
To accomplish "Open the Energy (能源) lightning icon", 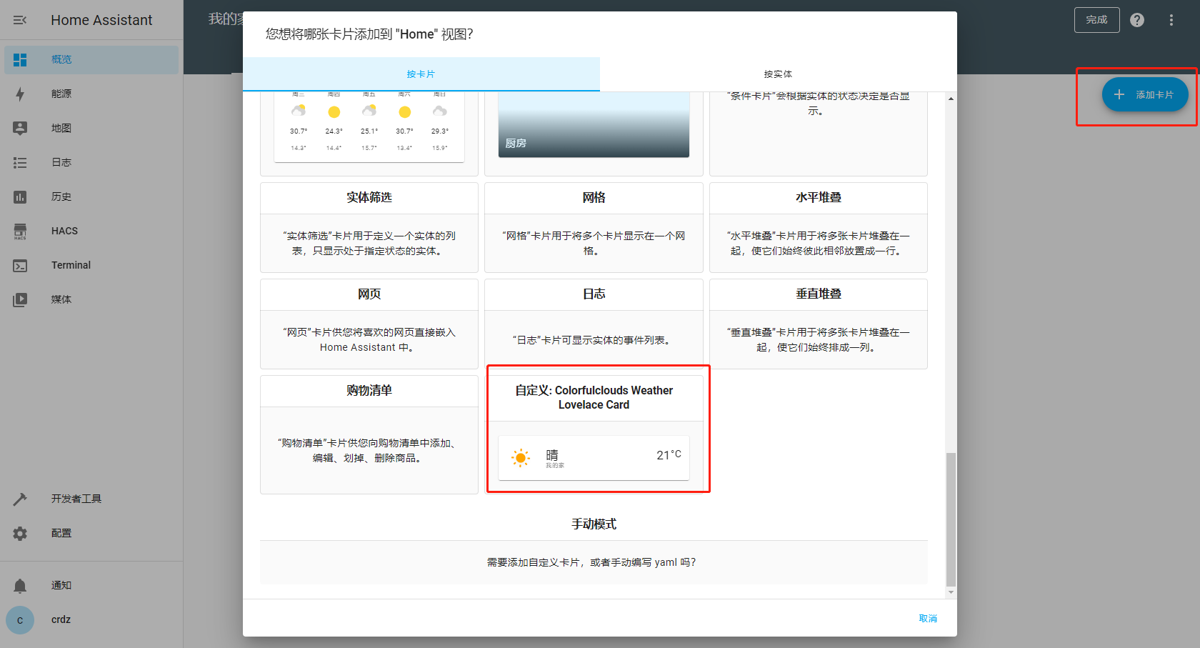I will (20, 94).
